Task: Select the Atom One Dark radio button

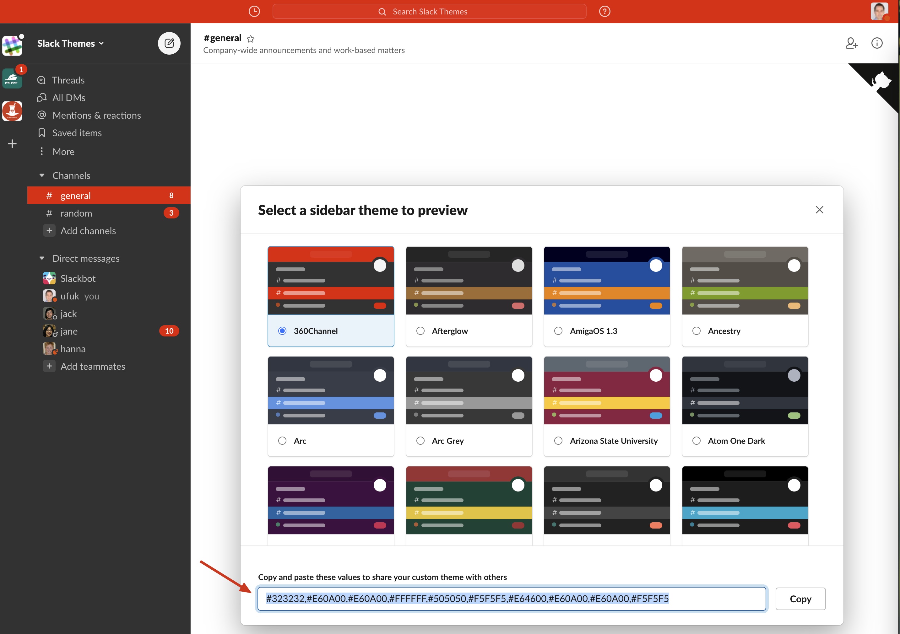Action: tap(696, 440)
